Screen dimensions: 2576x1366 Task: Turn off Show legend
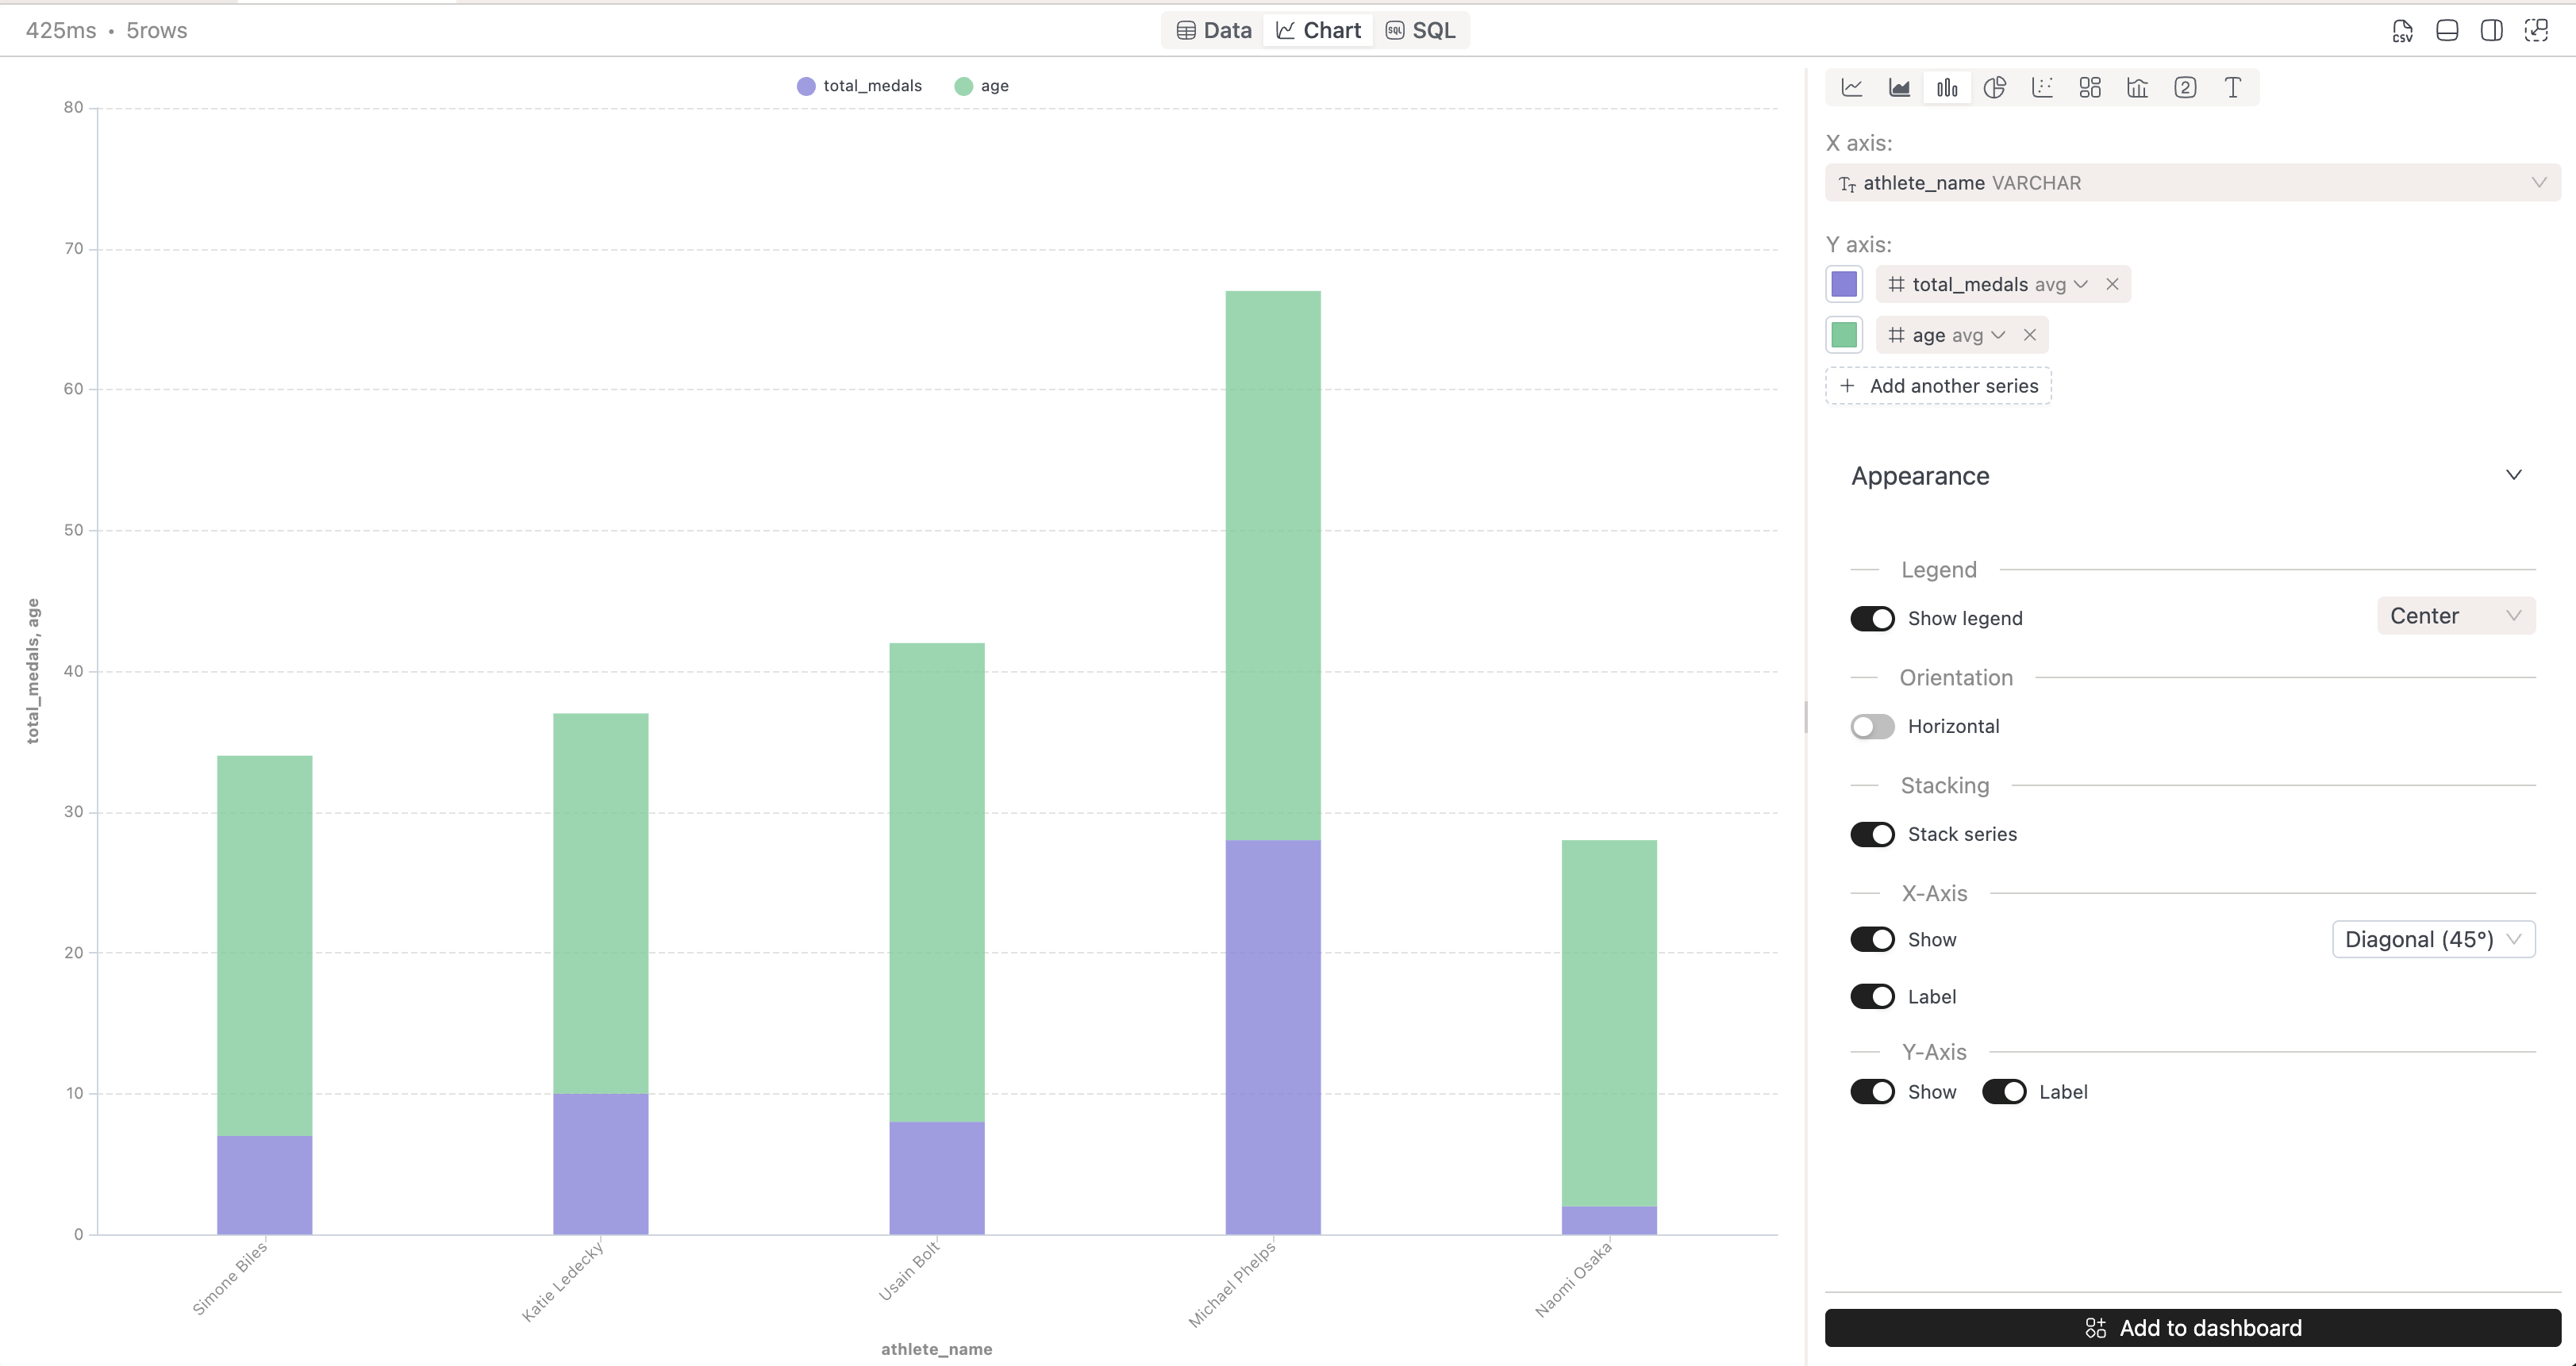coord(1873,617)
